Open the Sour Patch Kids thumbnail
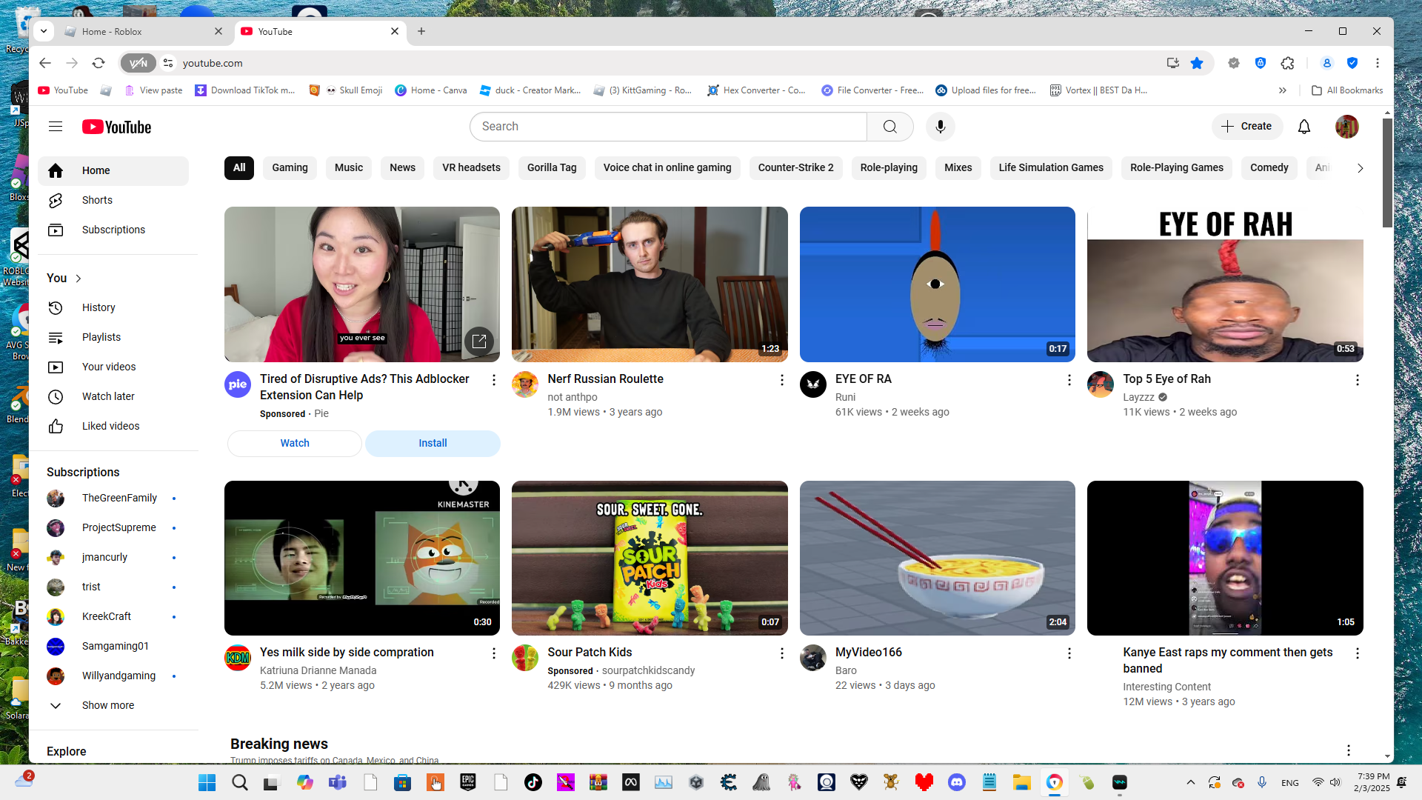 (x=650, y=558)
